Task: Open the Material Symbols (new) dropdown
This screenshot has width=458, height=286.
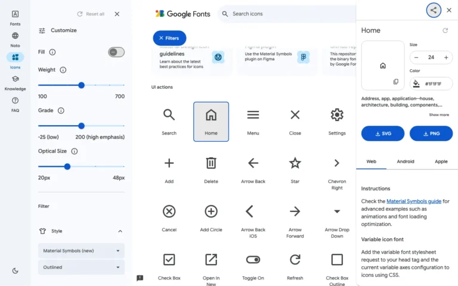Action: point(81,251)
